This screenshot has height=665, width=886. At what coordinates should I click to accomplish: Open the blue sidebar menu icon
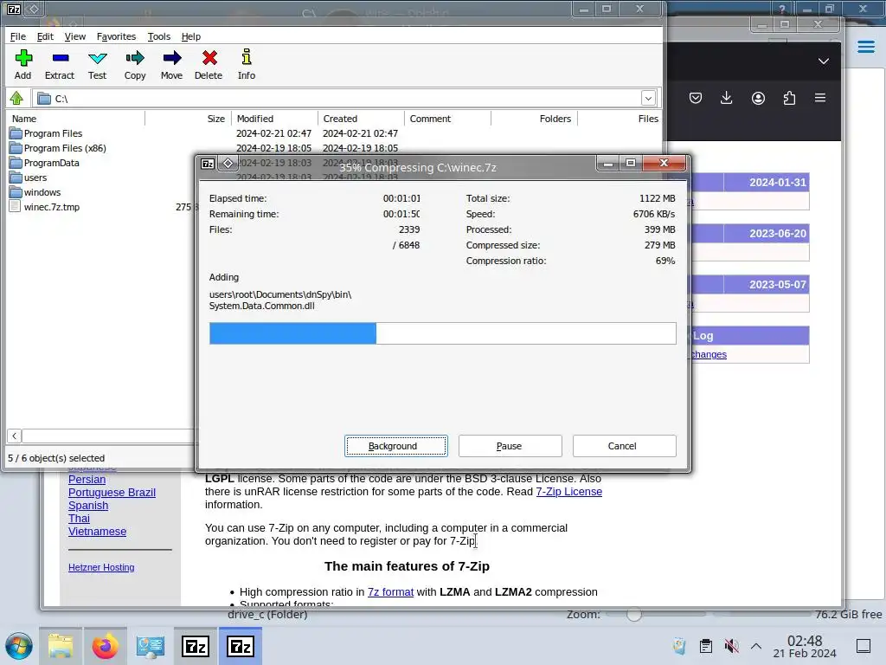[x=865, y=47]
